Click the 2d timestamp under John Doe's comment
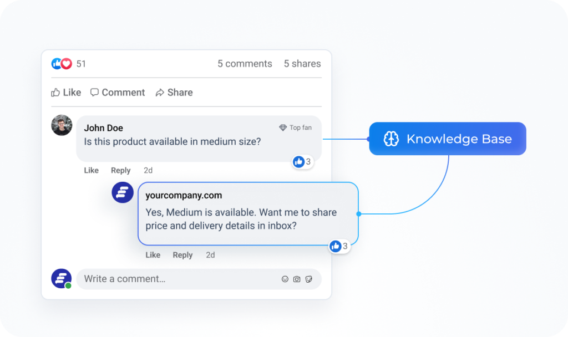Screen dimensions: 568x337 (148, 171)
